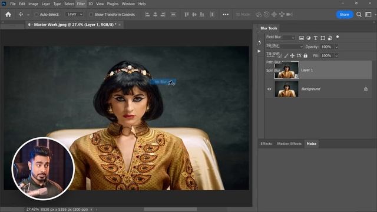377x212 pixels.
Task: Open the collapsed History panel icon
Action: coord(259,42)
